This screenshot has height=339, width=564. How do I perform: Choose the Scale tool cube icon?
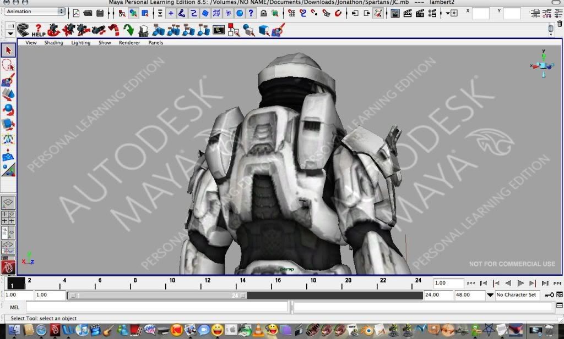coord(8,124)
